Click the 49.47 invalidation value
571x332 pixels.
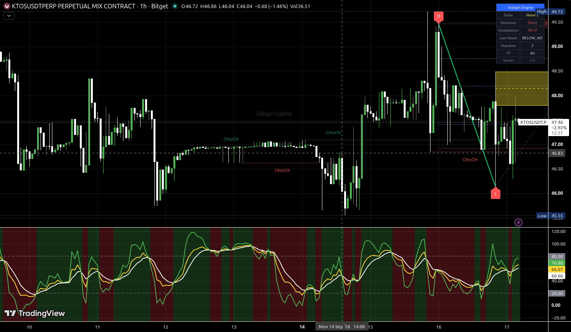[x=532, y=30]
